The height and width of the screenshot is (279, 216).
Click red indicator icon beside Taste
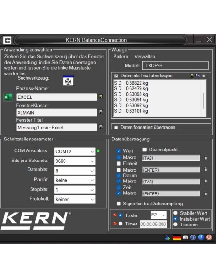pyautogui.click(x=115, y=215)
